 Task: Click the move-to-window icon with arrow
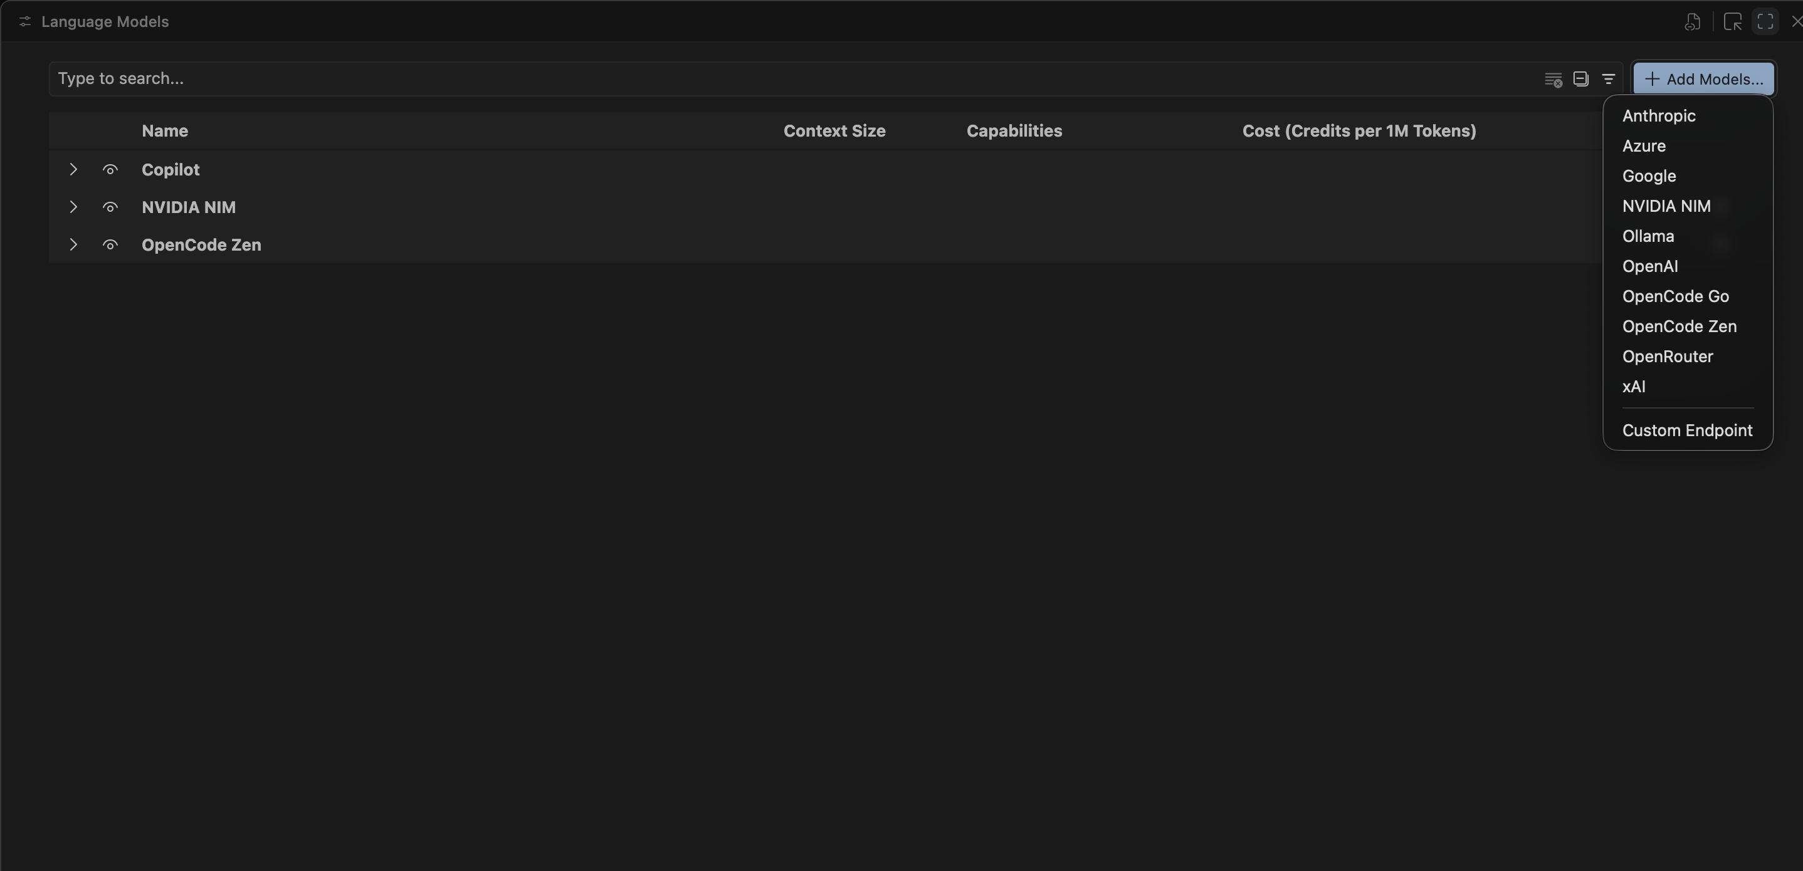(1732, 22)
